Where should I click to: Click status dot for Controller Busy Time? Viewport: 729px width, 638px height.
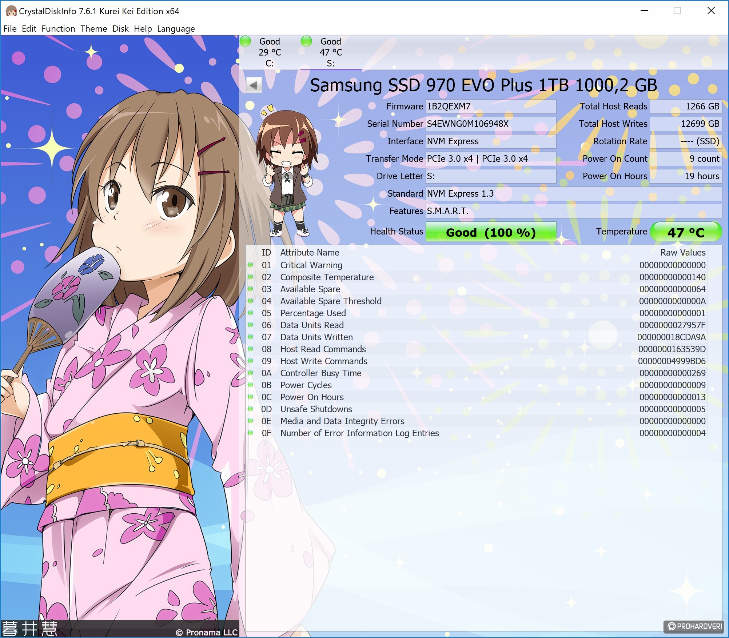250,373
